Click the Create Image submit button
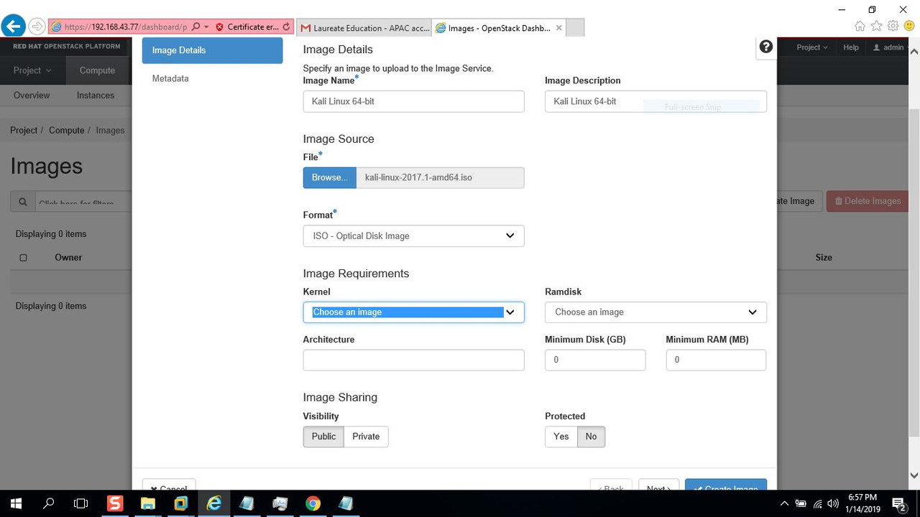The image size is (920, 517). [x=726, y=485]
